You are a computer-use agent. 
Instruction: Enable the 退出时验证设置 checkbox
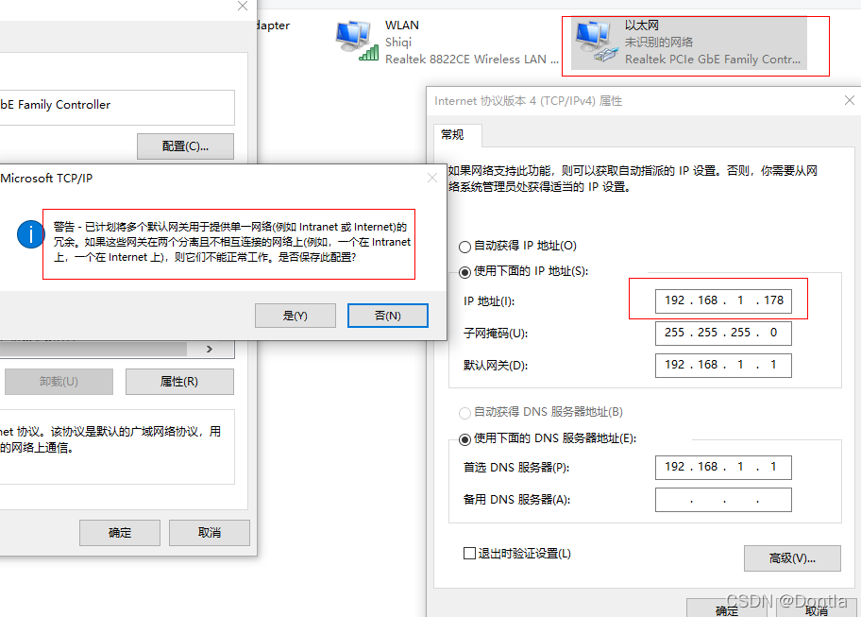click(x=469, y=554)
